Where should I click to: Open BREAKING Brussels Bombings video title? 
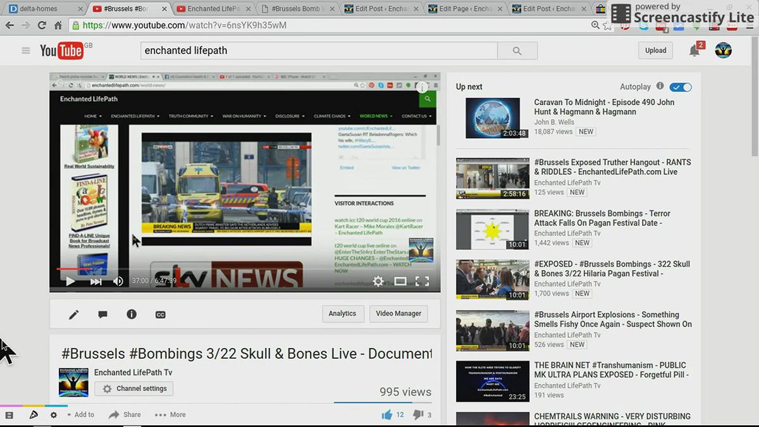click(x=602, y=218)
